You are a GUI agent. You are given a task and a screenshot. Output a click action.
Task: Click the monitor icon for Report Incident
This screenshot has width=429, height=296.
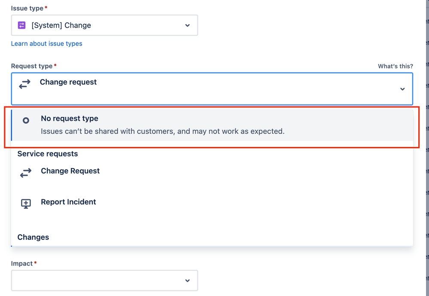click(26, 204)
